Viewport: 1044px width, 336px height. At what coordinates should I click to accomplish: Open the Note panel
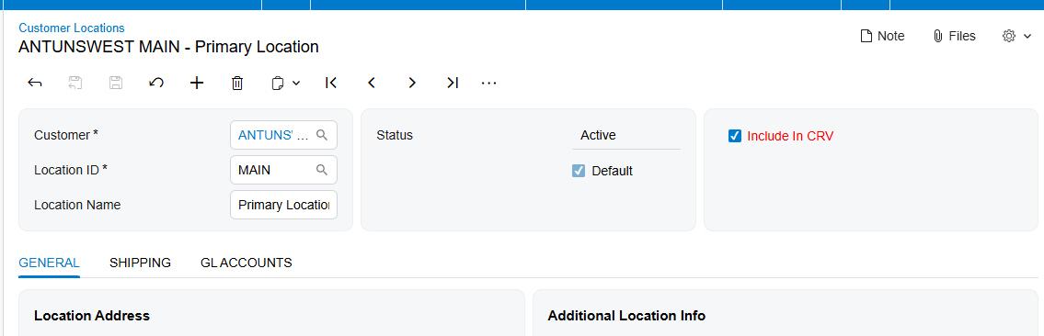click(x=882, y=36)
